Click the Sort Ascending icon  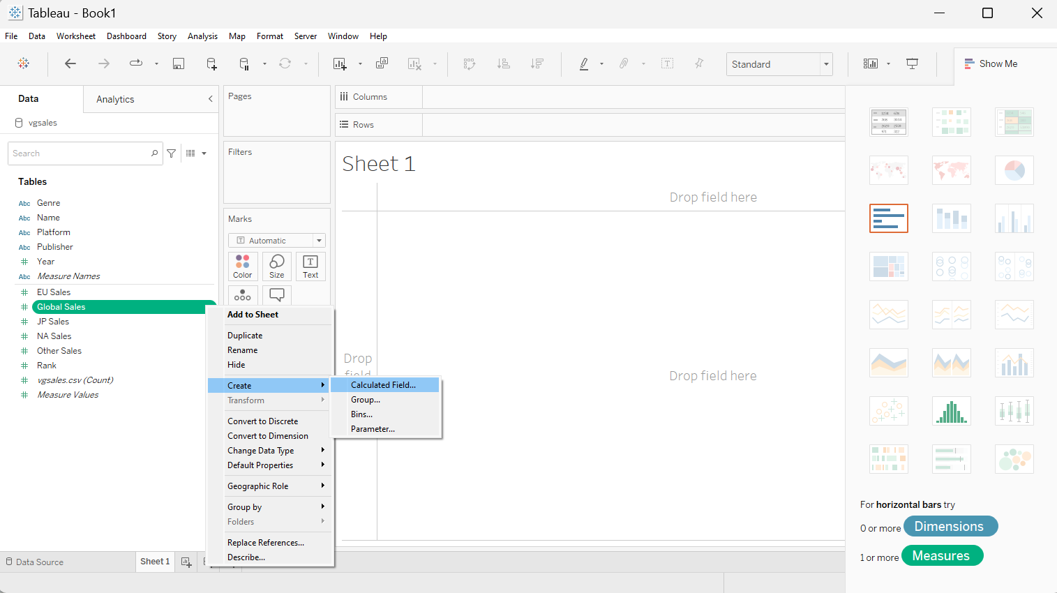pos(504,63)
